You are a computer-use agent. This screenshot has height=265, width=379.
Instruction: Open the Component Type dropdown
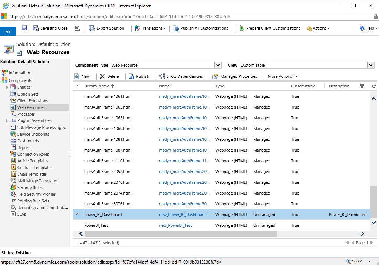click(218, 65)
